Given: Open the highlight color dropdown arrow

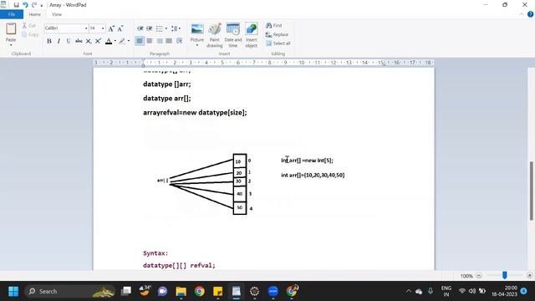Looking at the screenshot, I should pyautogui.click(x=129, y=41).
